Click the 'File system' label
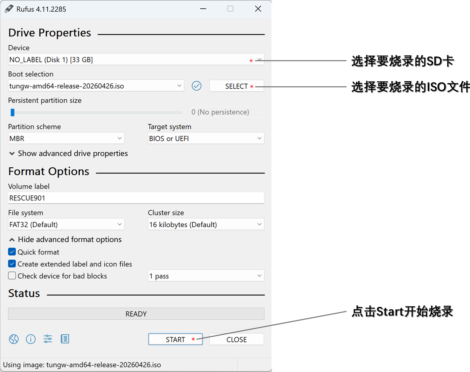Screen dimensions: 470x372 [26, 213]
